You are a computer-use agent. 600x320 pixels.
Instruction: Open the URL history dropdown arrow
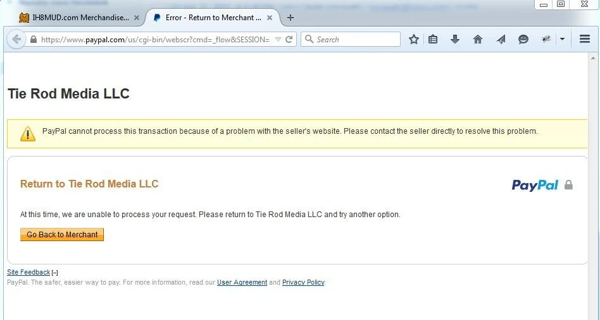[x=278, y=39]
